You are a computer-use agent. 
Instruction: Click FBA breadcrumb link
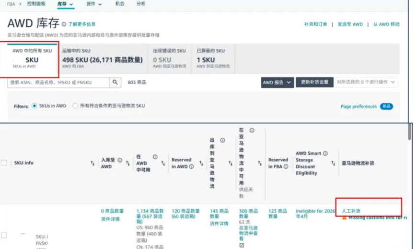click(x=11, y=4)
